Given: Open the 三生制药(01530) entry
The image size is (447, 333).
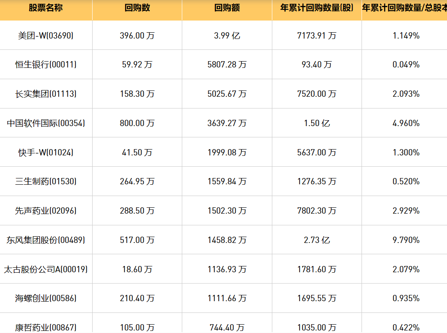Looking at the screenshot, I should click(46, 181).
